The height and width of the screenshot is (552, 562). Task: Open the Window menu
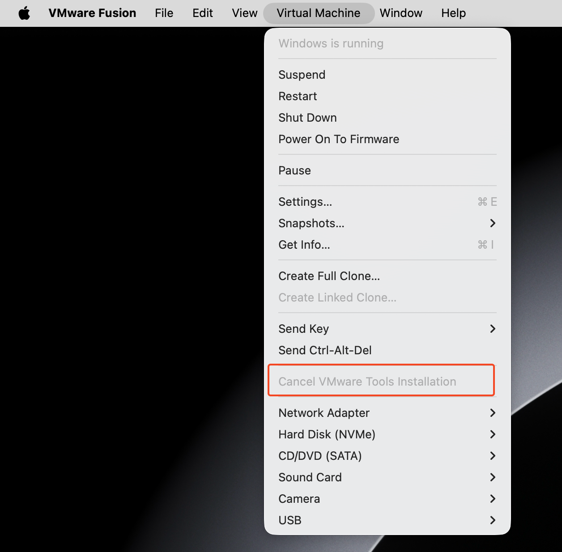(x=401, y=13)
